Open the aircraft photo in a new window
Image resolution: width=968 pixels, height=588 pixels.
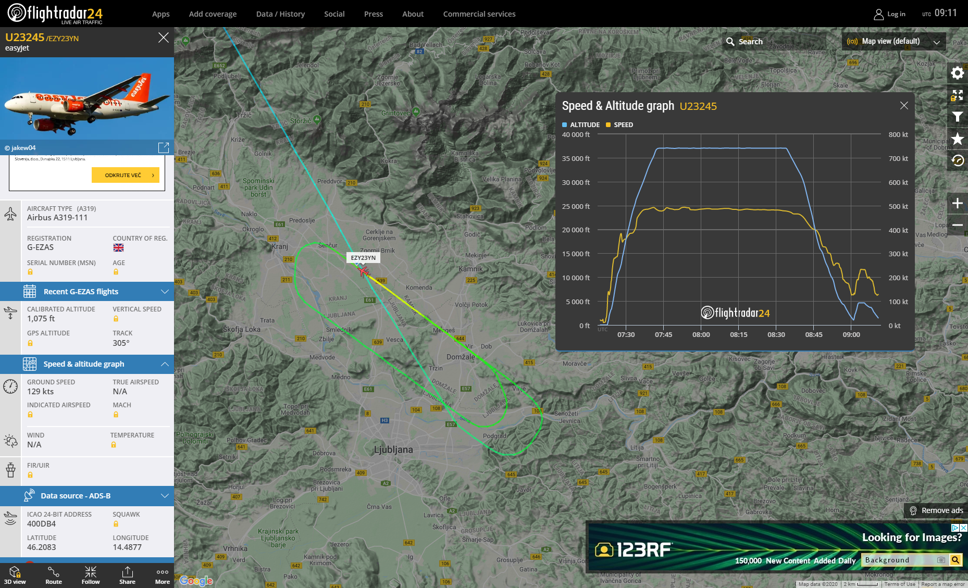click(164, 148)
